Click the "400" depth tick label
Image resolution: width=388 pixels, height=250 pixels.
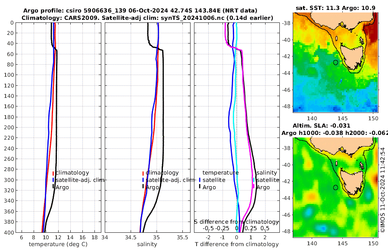[9, 232]
